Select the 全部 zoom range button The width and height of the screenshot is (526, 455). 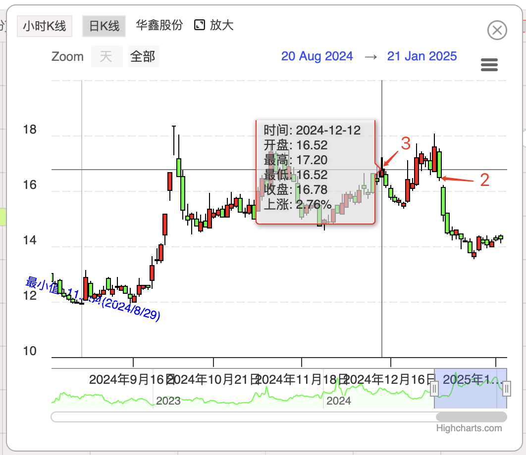pyautogui.click(x=143, y=56)
